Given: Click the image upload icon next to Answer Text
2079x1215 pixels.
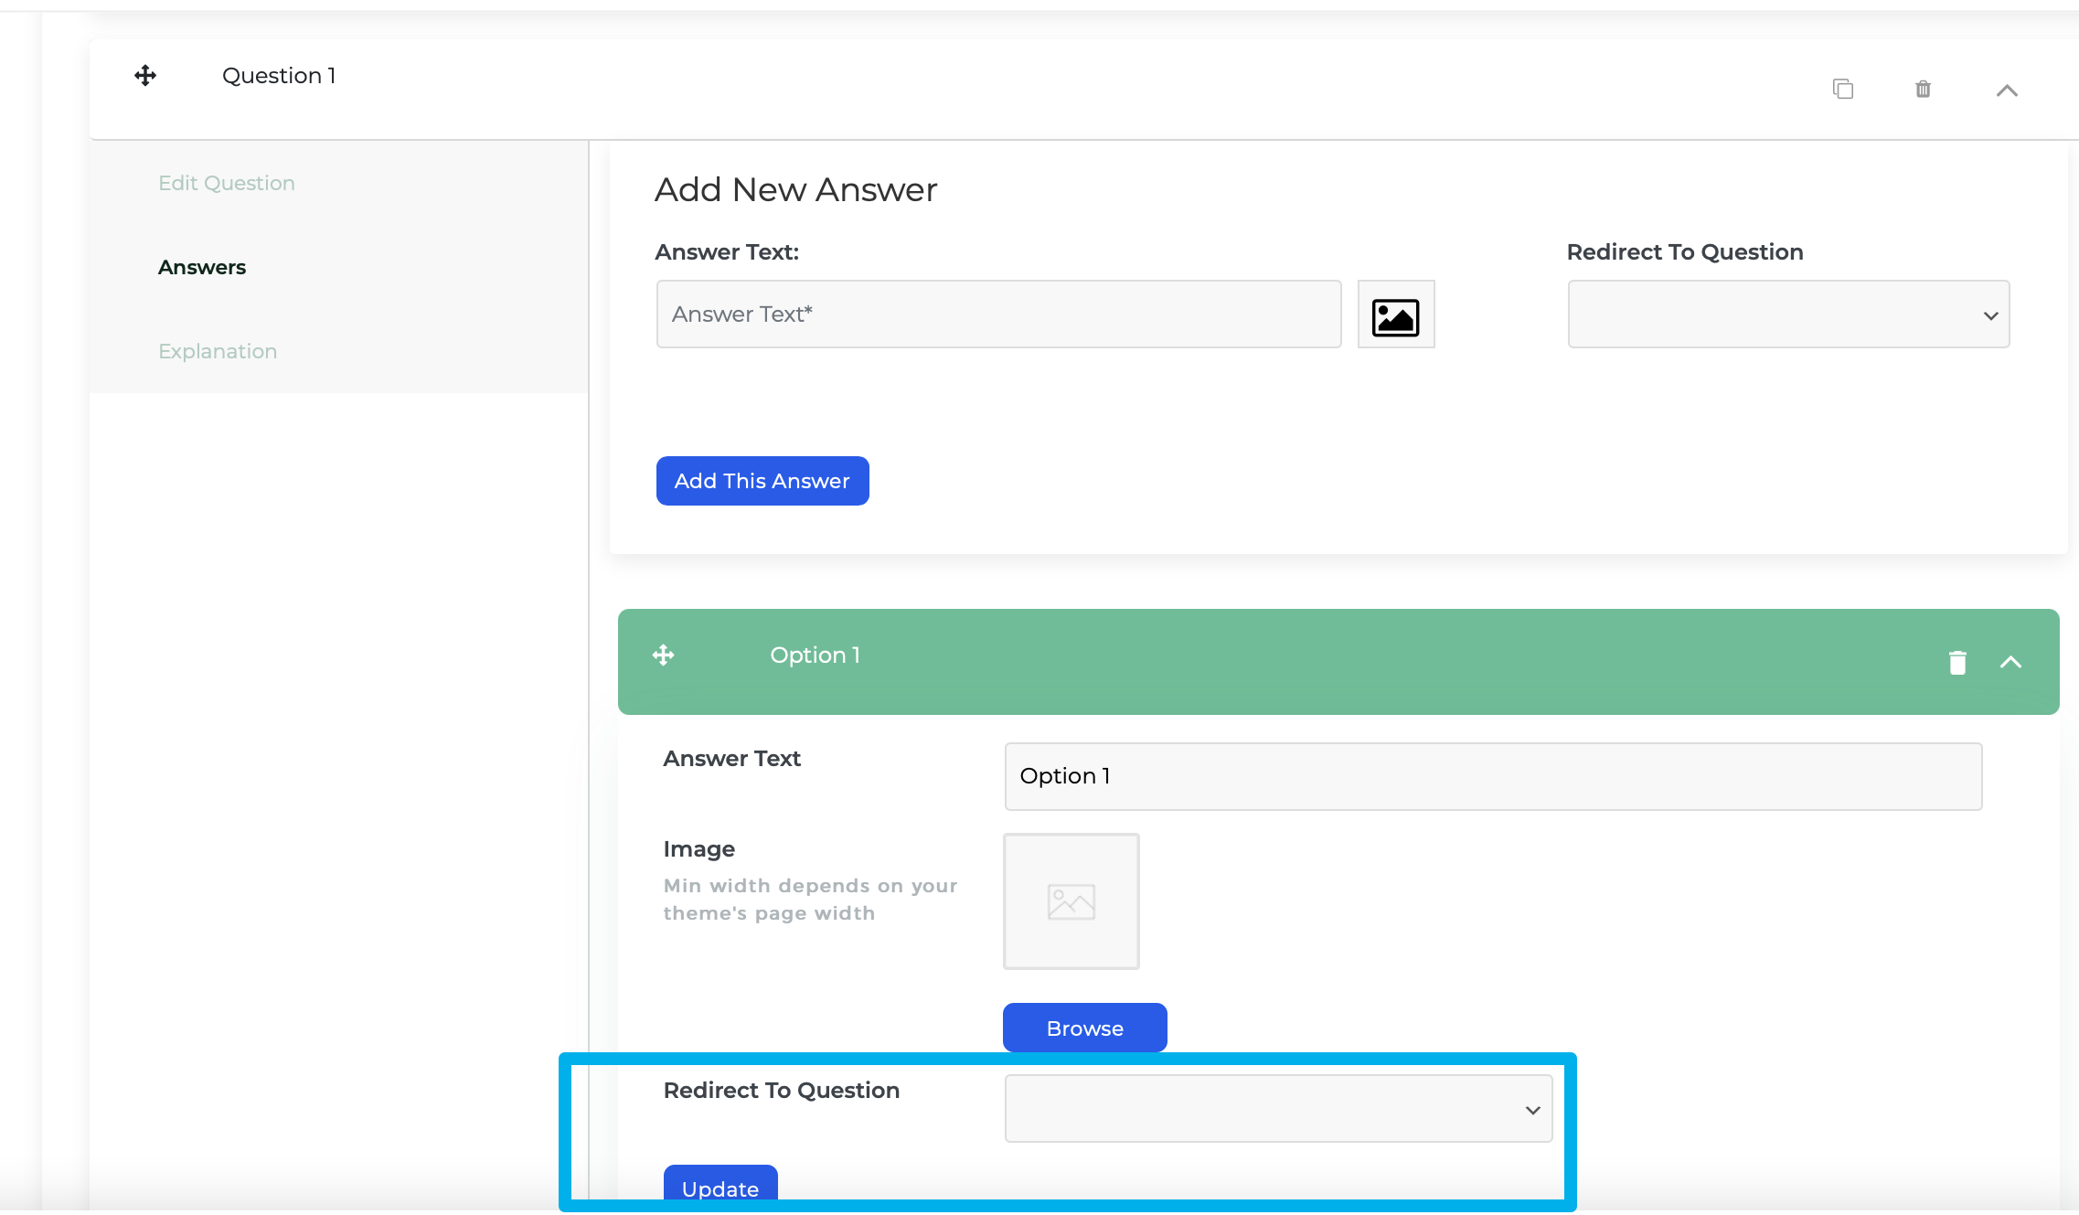Looking at the screenshot, I should (x=1395, y=314).
